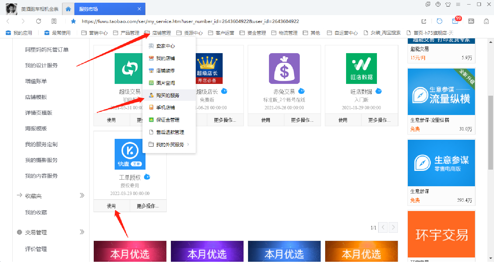This screenshot has width=494, height=262.
Task: Open 客户运营 bookmark folder
Action: tap(221, 33)
